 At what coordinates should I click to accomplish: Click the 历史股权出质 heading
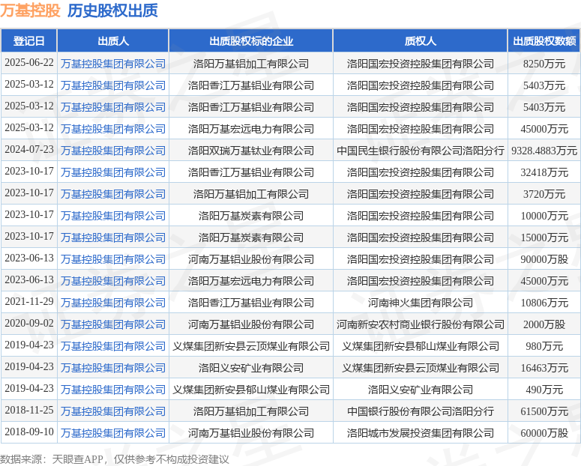112,10
